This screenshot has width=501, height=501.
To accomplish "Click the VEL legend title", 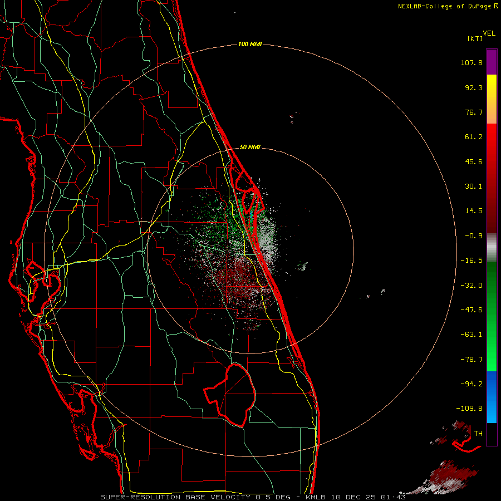I will pos(489,33).
